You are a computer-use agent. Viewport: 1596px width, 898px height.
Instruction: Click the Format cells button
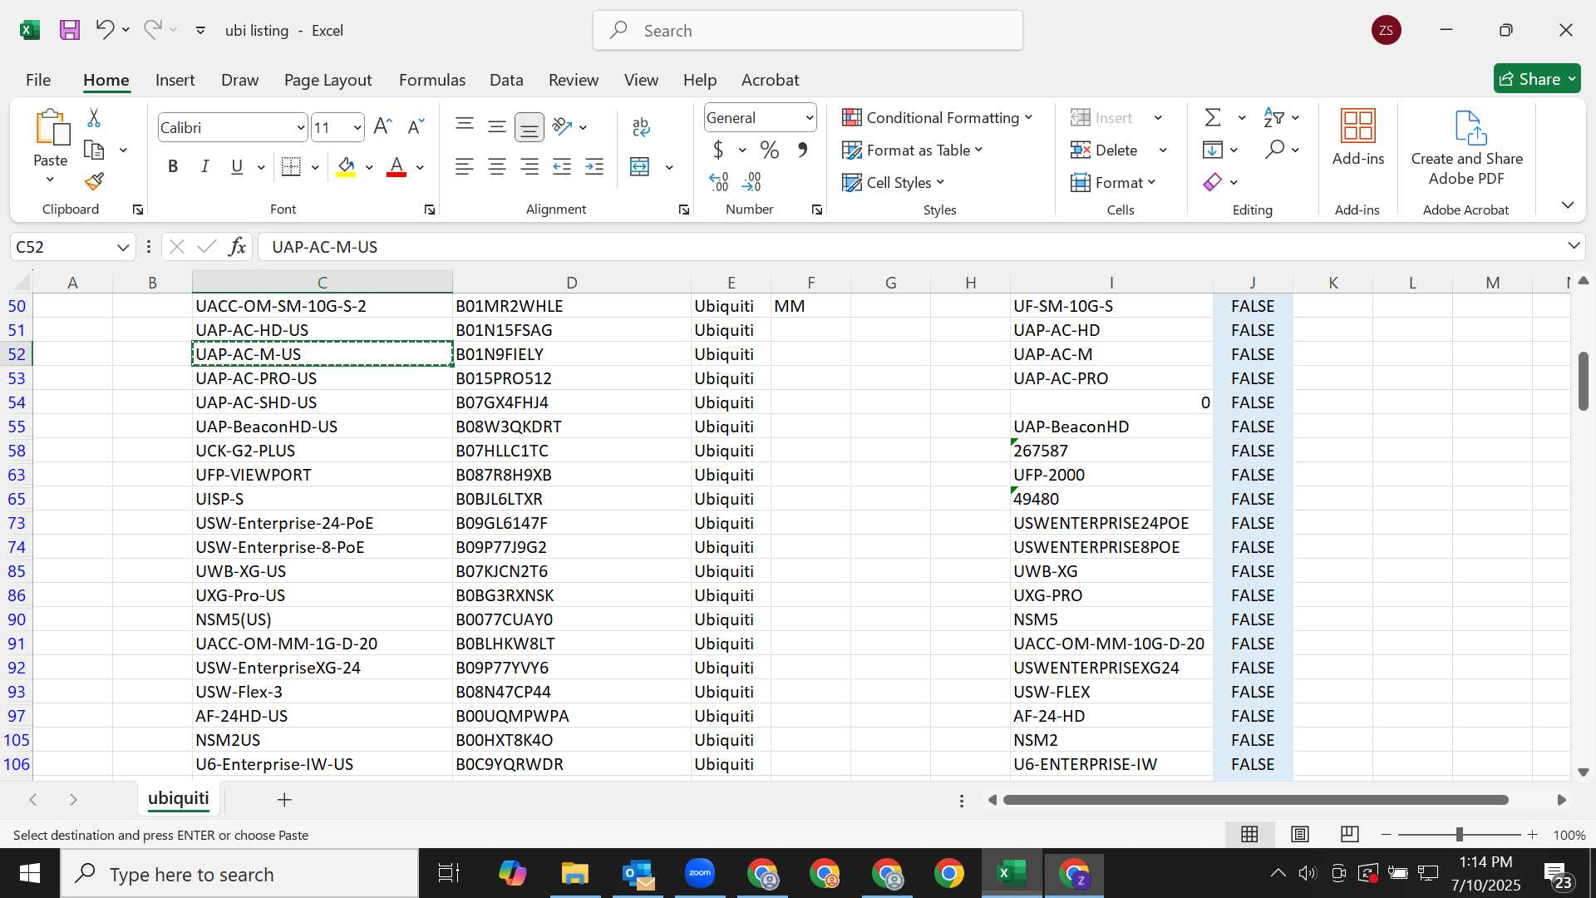1114,182
